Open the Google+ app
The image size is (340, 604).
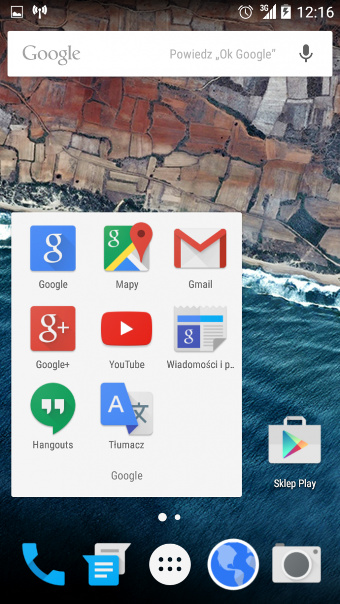pos(53,329)
